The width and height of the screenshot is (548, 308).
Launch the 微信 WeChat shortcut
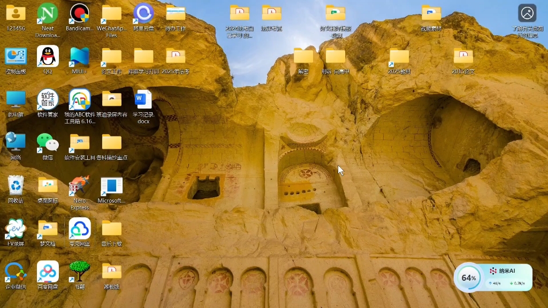click(48, 142)
